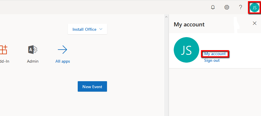Open All apps arrow icon

coord(62,50)
